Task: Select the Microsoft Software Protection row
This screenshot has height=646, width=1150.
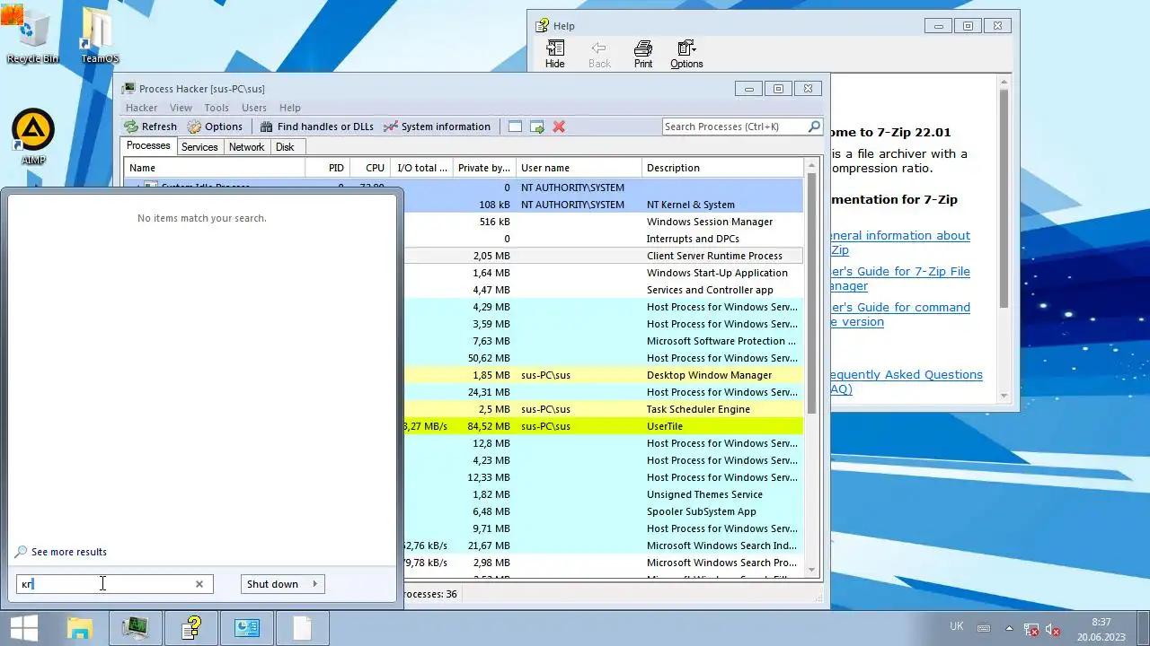Action: click(603, 341)
